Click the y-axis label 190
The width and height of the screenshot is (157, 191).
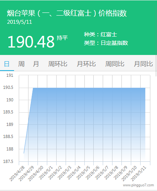click(10, 100)
